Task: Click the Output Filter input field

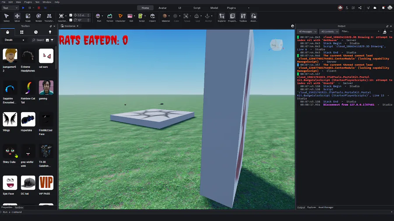Action: [x=360, y=31]
